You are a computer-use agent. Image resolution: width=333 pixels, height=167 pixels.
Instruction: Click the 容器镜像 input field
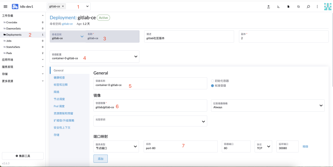(150, 106)
